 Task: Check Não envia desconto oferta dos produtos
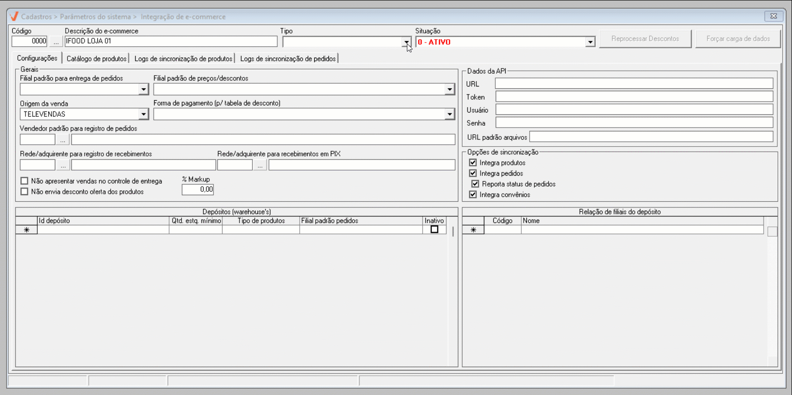tap(25, 192)
